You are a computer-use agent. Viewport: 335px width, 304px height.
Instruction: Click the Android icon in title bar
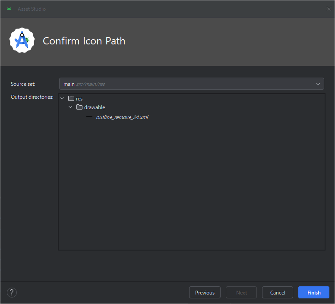[x=9, y=9]
